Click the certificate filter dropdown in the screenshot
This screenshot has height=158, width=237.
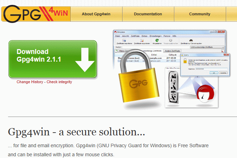coord(207,47)
